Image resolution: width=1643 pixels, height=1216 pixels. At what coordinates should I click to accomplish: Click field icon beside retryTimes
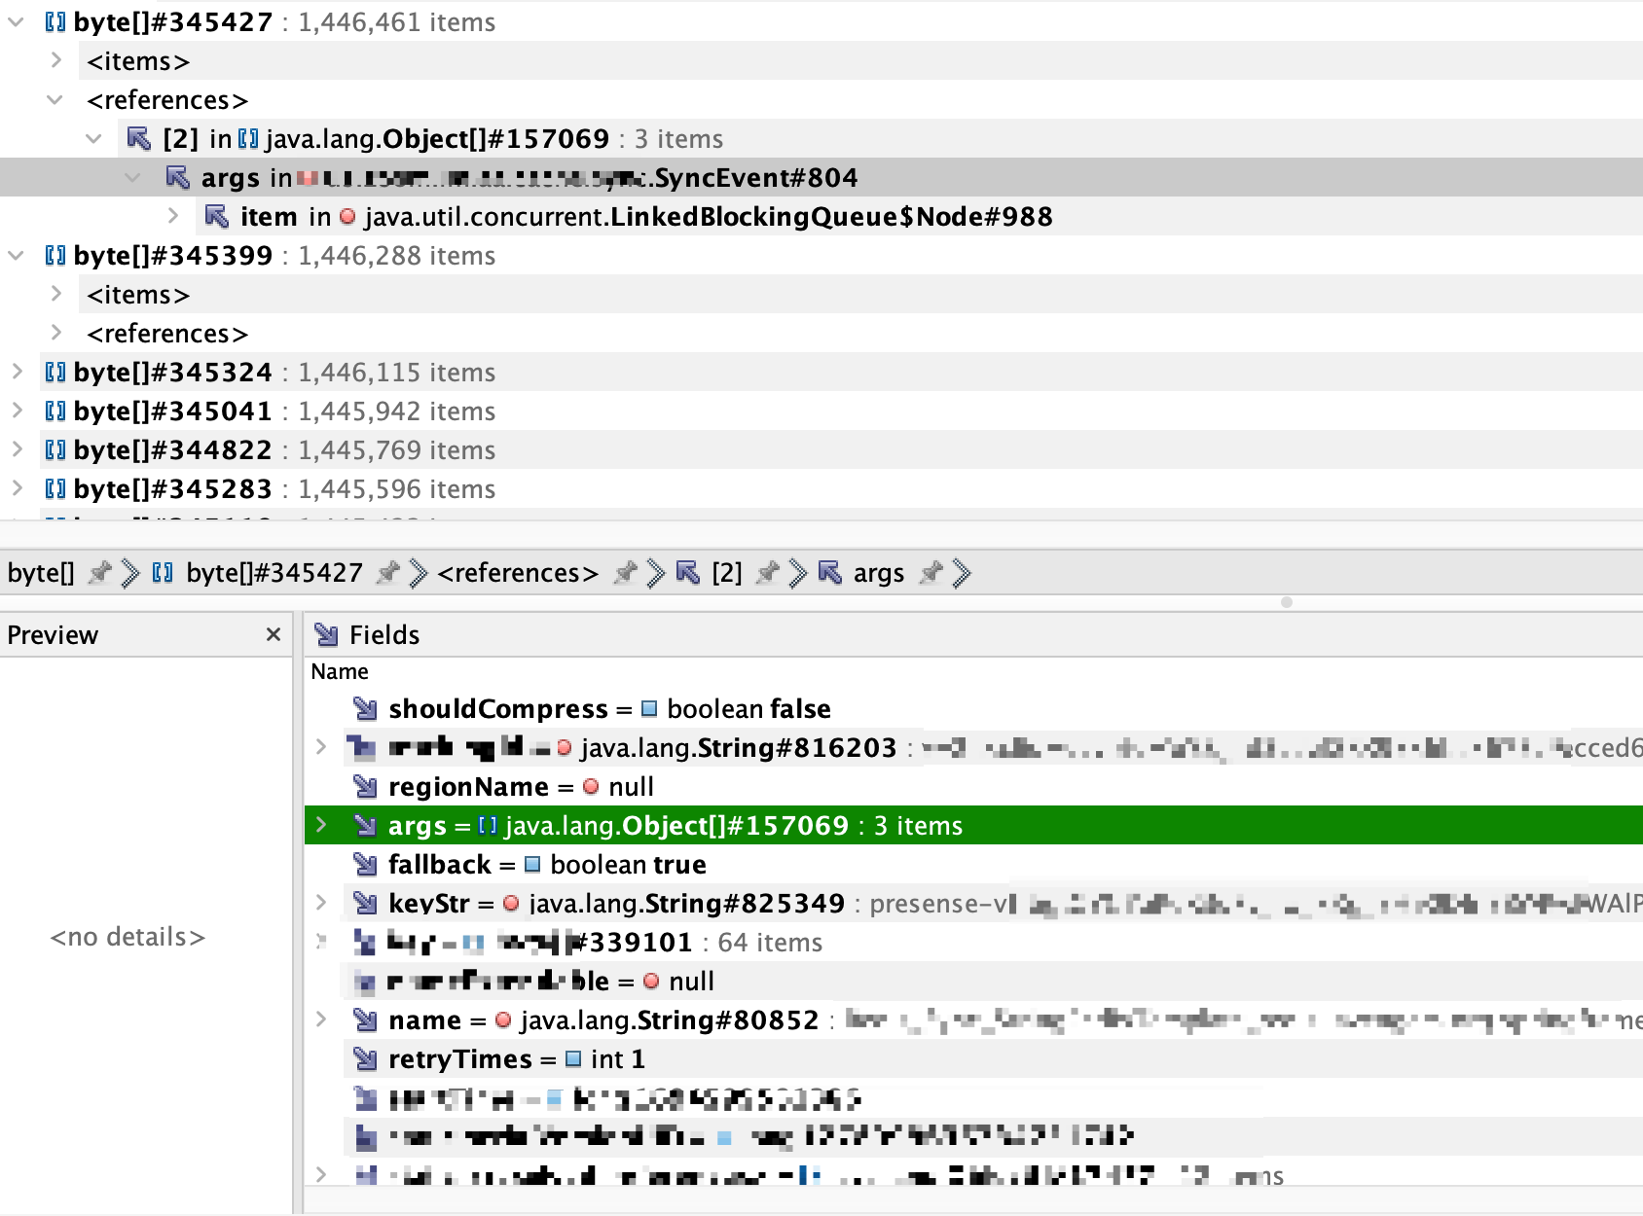pos(365,1059)
